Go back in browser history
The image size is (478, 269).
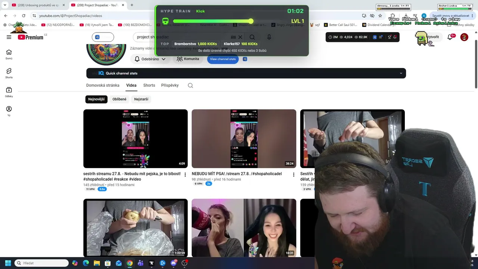tap(6, 16)
